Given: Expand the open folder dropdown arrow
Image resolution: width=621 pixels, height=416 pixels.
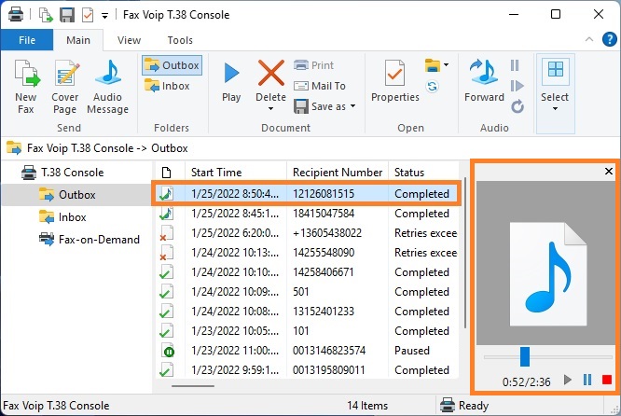Looking at the screenshot, I should 447,65.
